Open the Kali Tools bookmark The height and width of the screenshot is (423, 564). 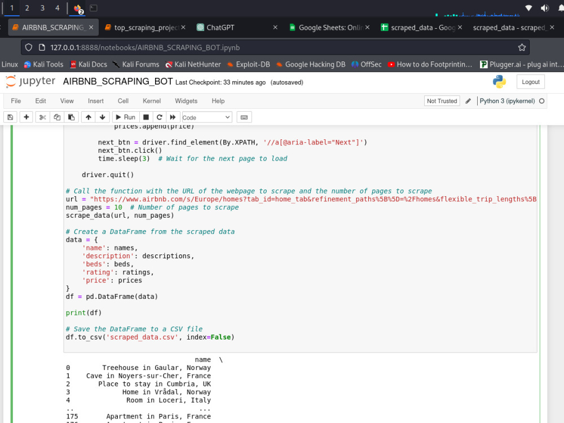tap(43, 64)
